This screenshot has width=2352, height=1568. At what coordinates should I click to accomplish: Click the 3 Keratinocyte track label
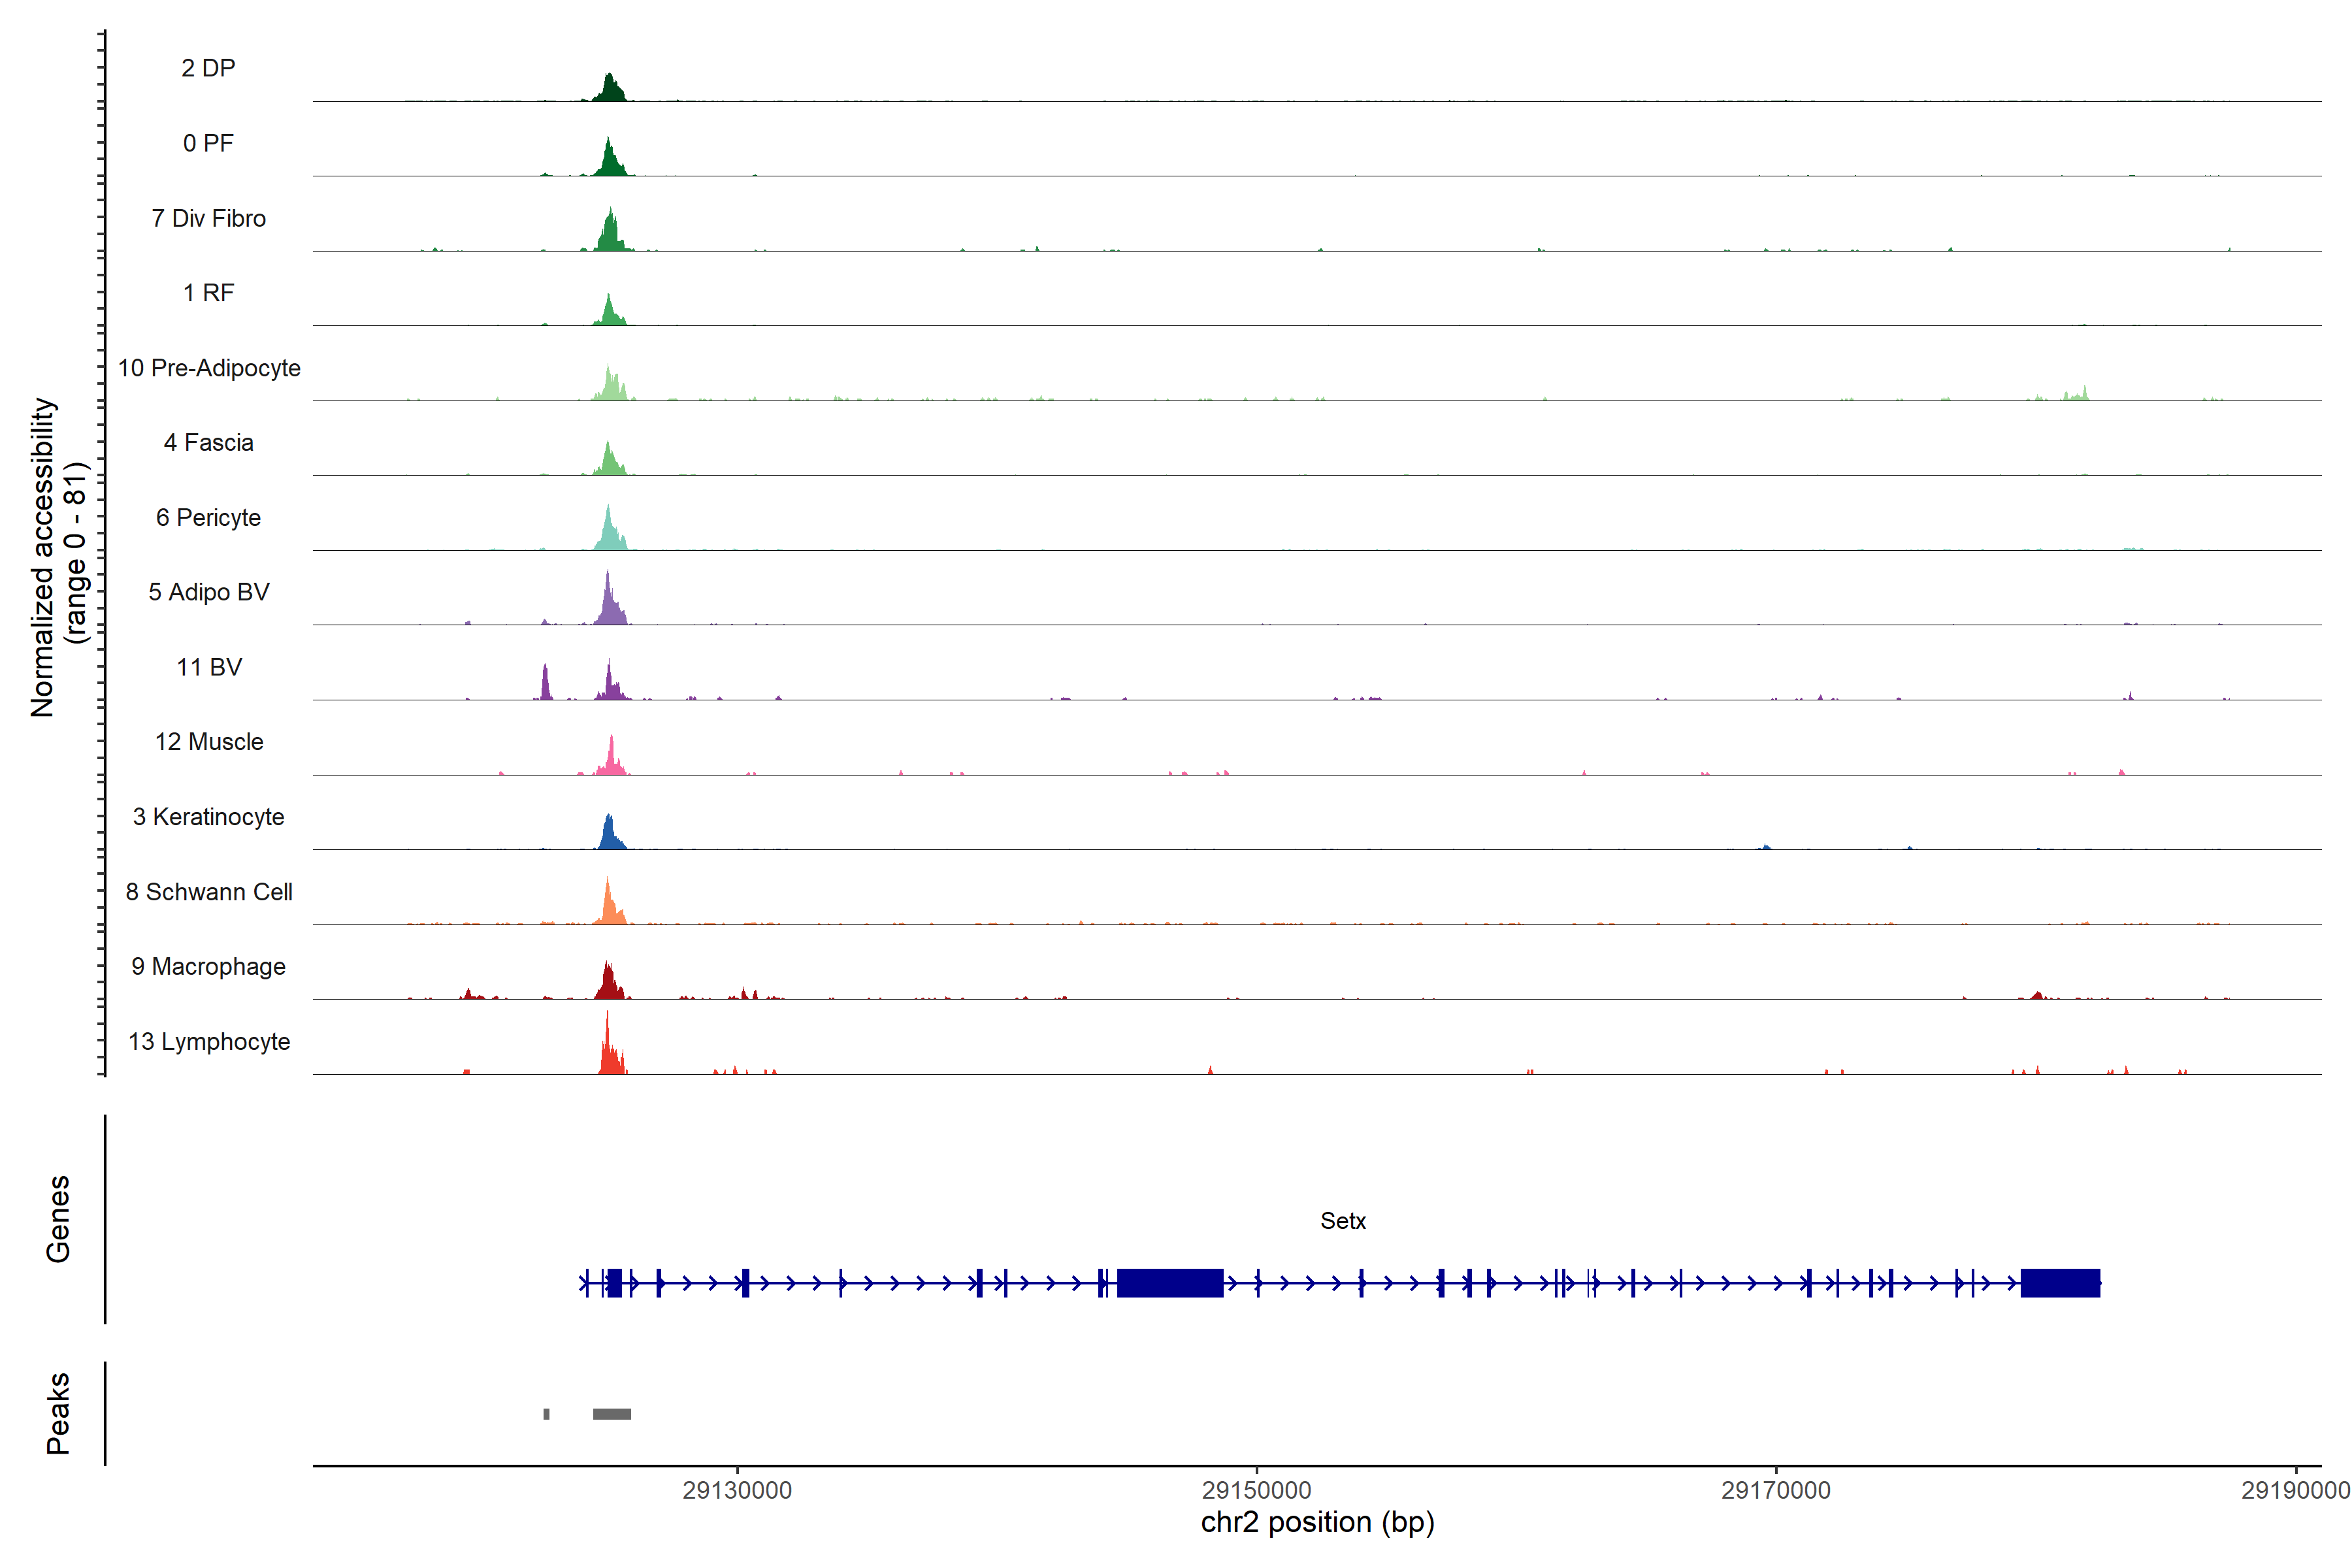tap(208, 817)
